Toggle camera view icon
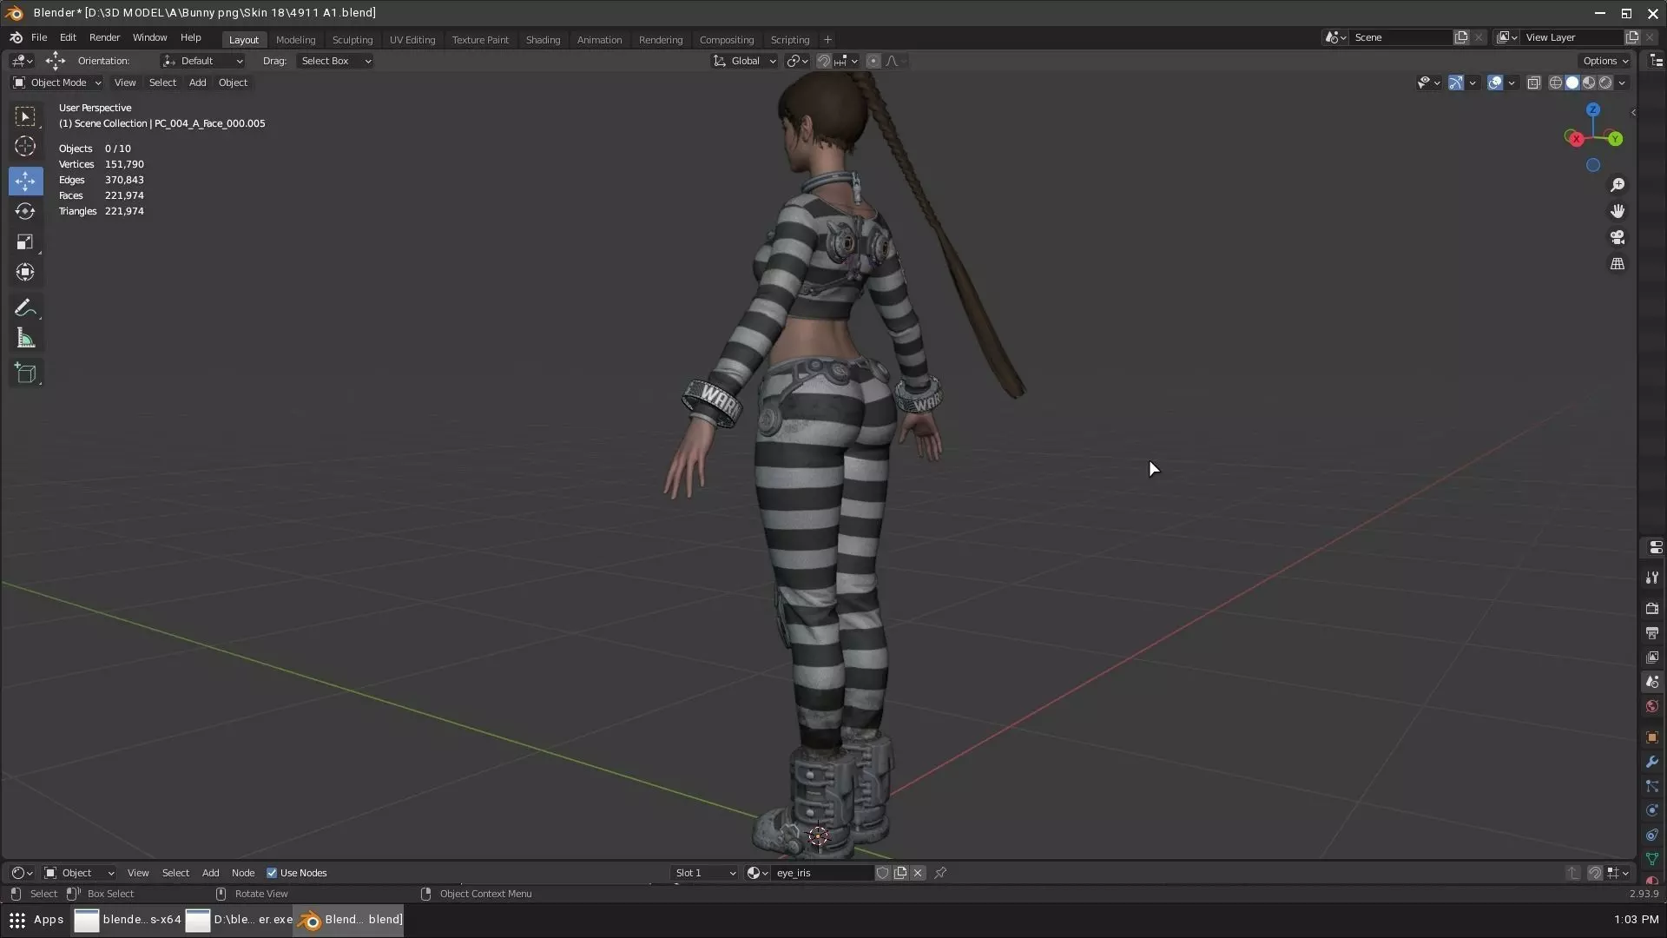The width and height of the screenshot is (1667, 938). pos(1618,237)
